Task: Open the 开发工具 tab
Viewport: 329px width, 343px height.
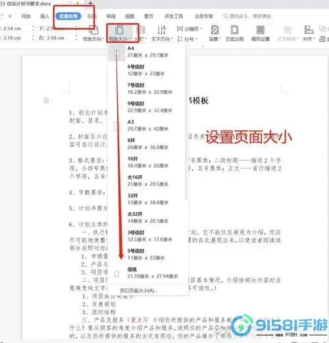Action: 174,16
